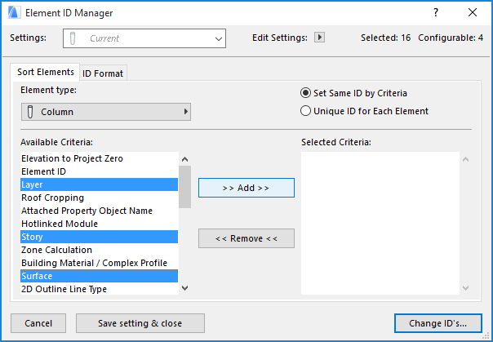Image resolution: width=493 pixels, height=342 pixels.
Task: Click Save setting & close
Action: click(140, 323)
